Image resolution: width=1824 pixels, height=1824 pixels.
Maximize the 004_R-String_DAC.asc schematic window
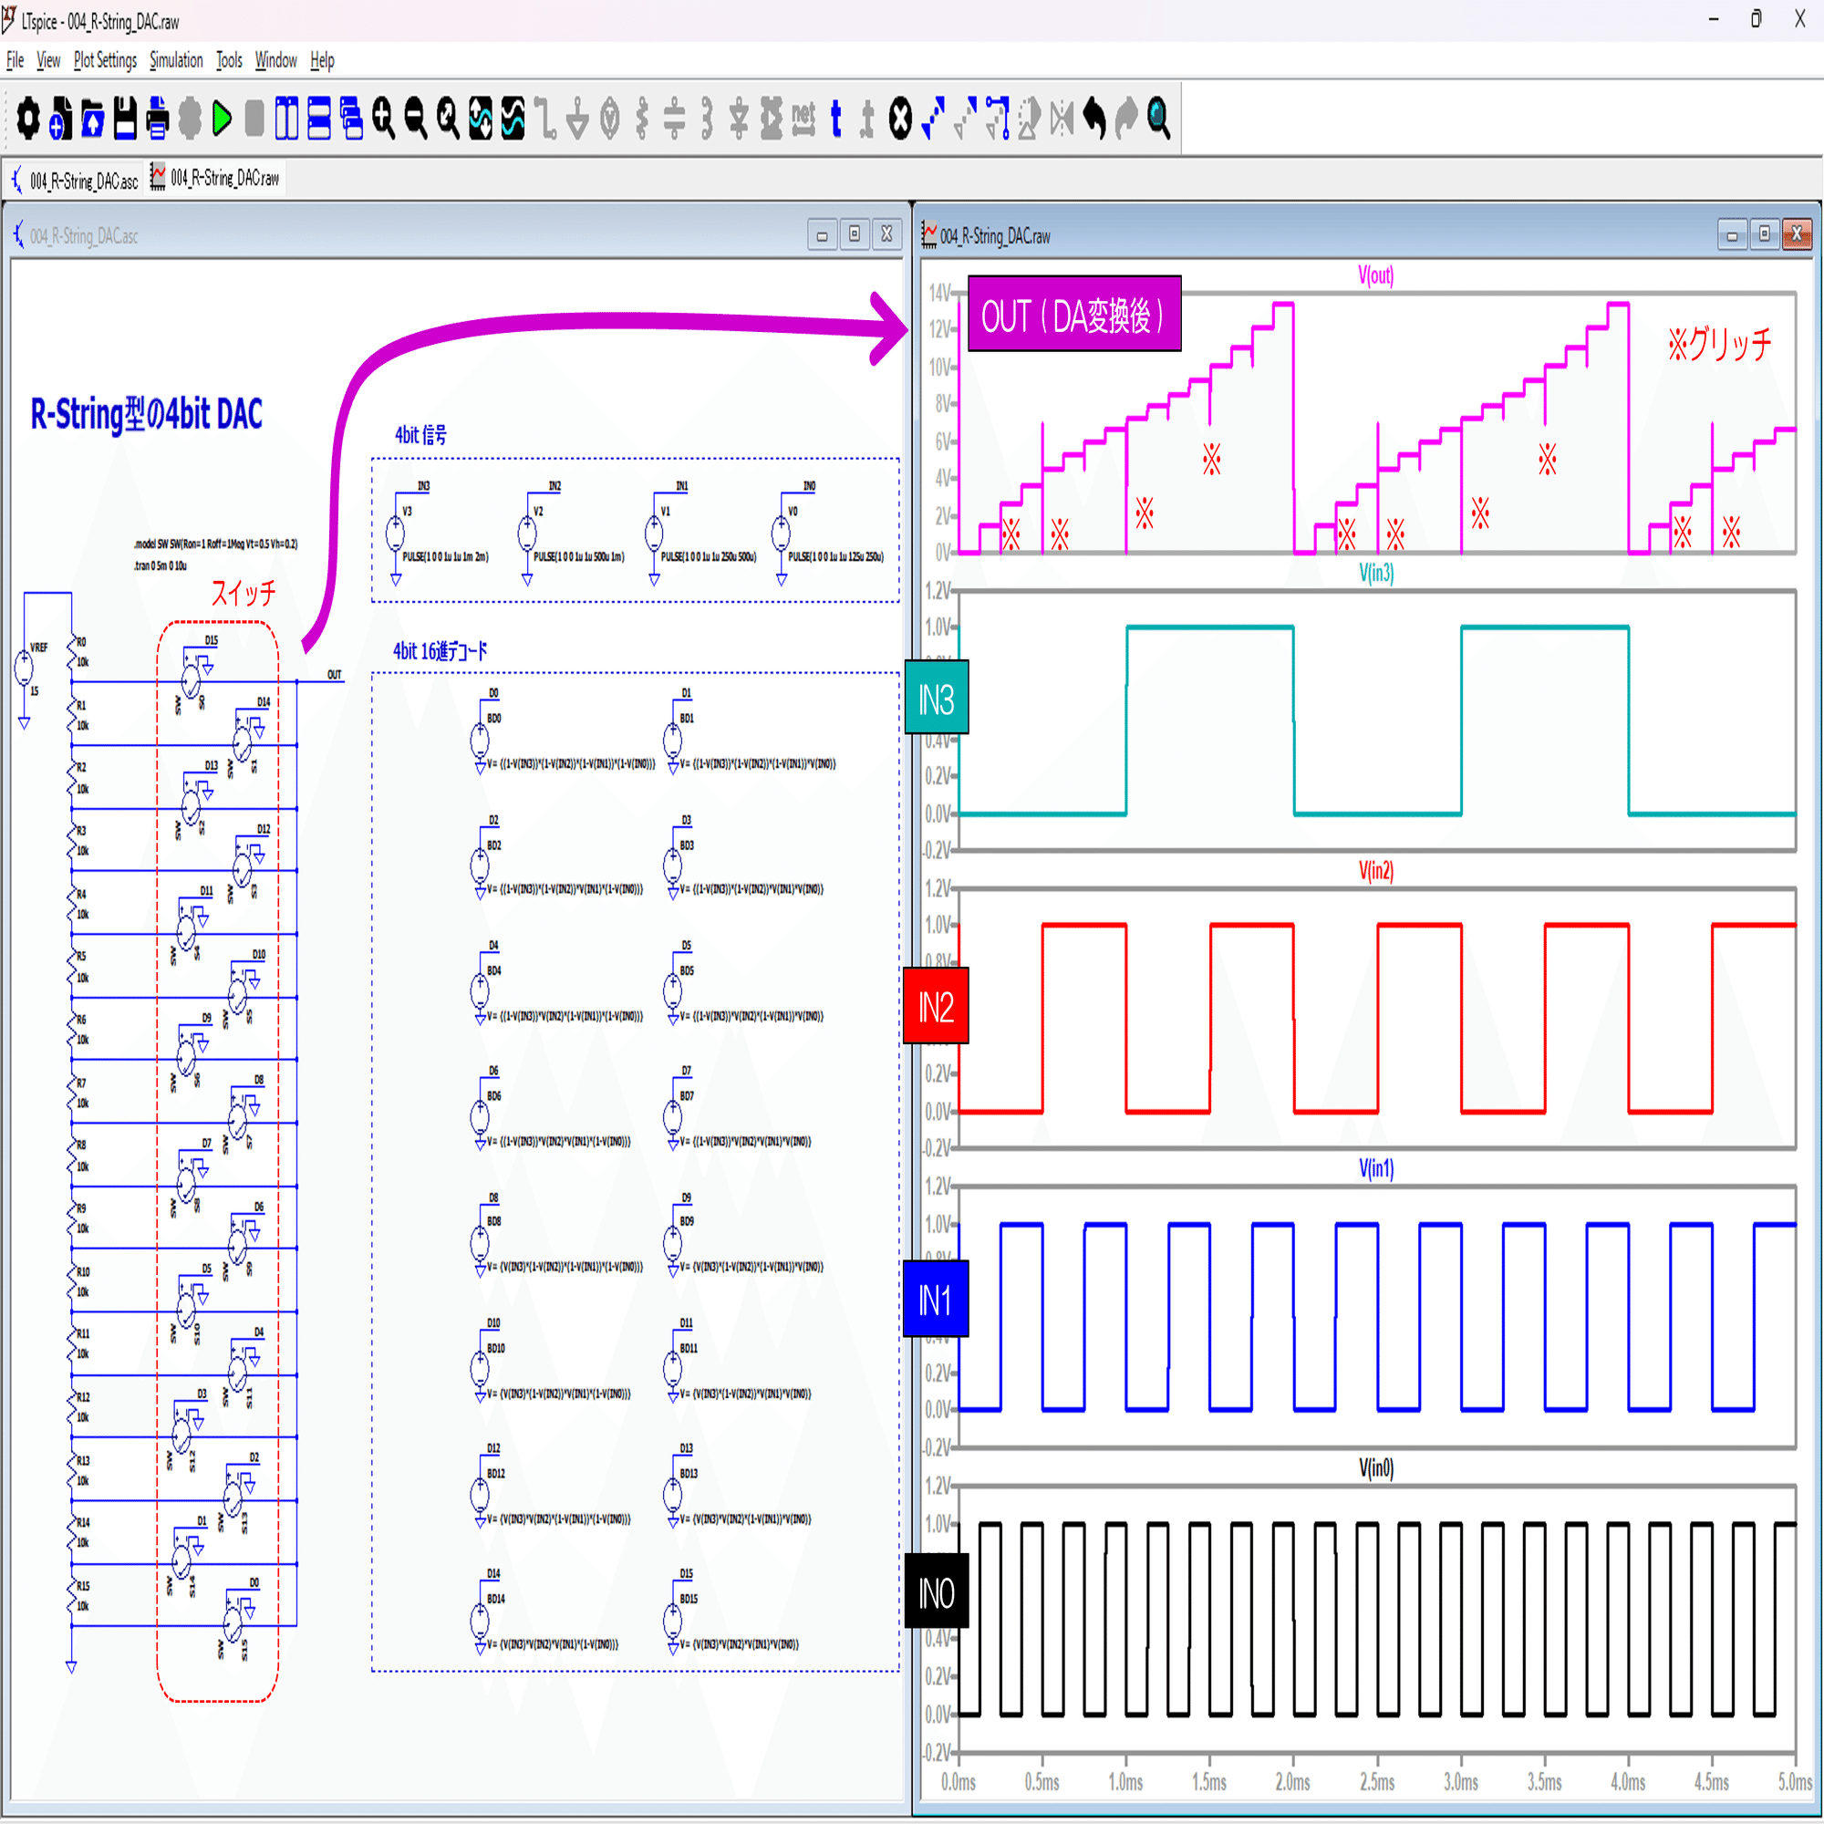tap(854, 234)
